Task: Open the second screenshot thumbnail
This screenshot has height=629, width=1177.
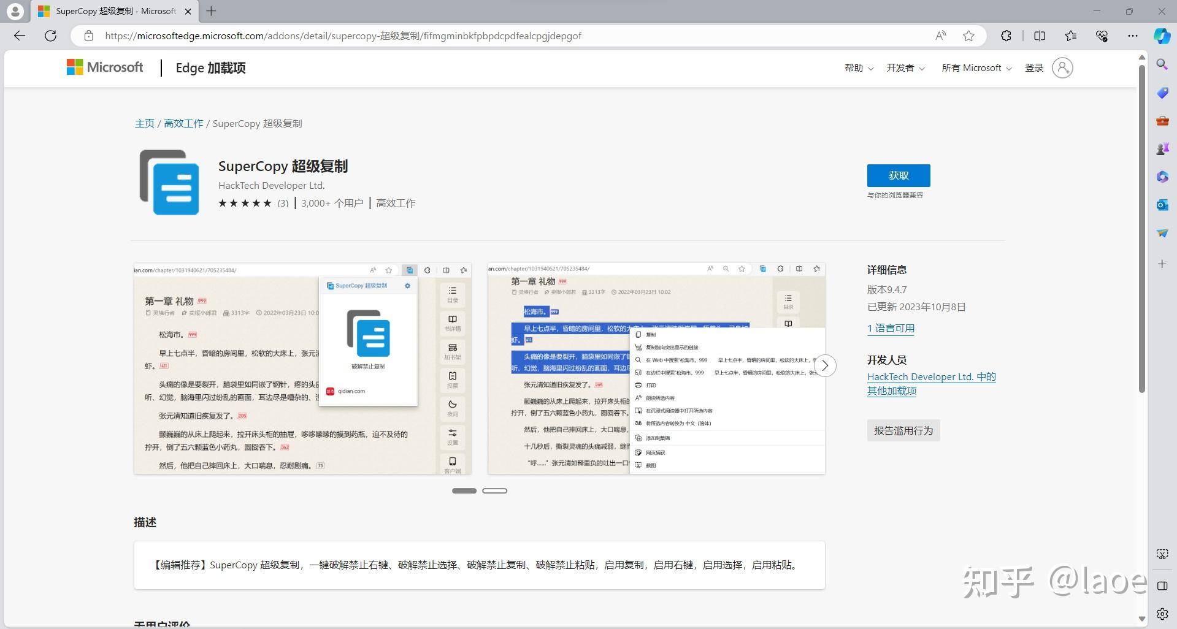Action: pyautogui.click(x=656, y=368)
